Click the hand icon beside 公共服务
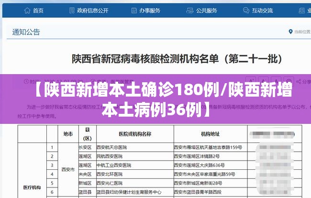 (x=190, y=11)
